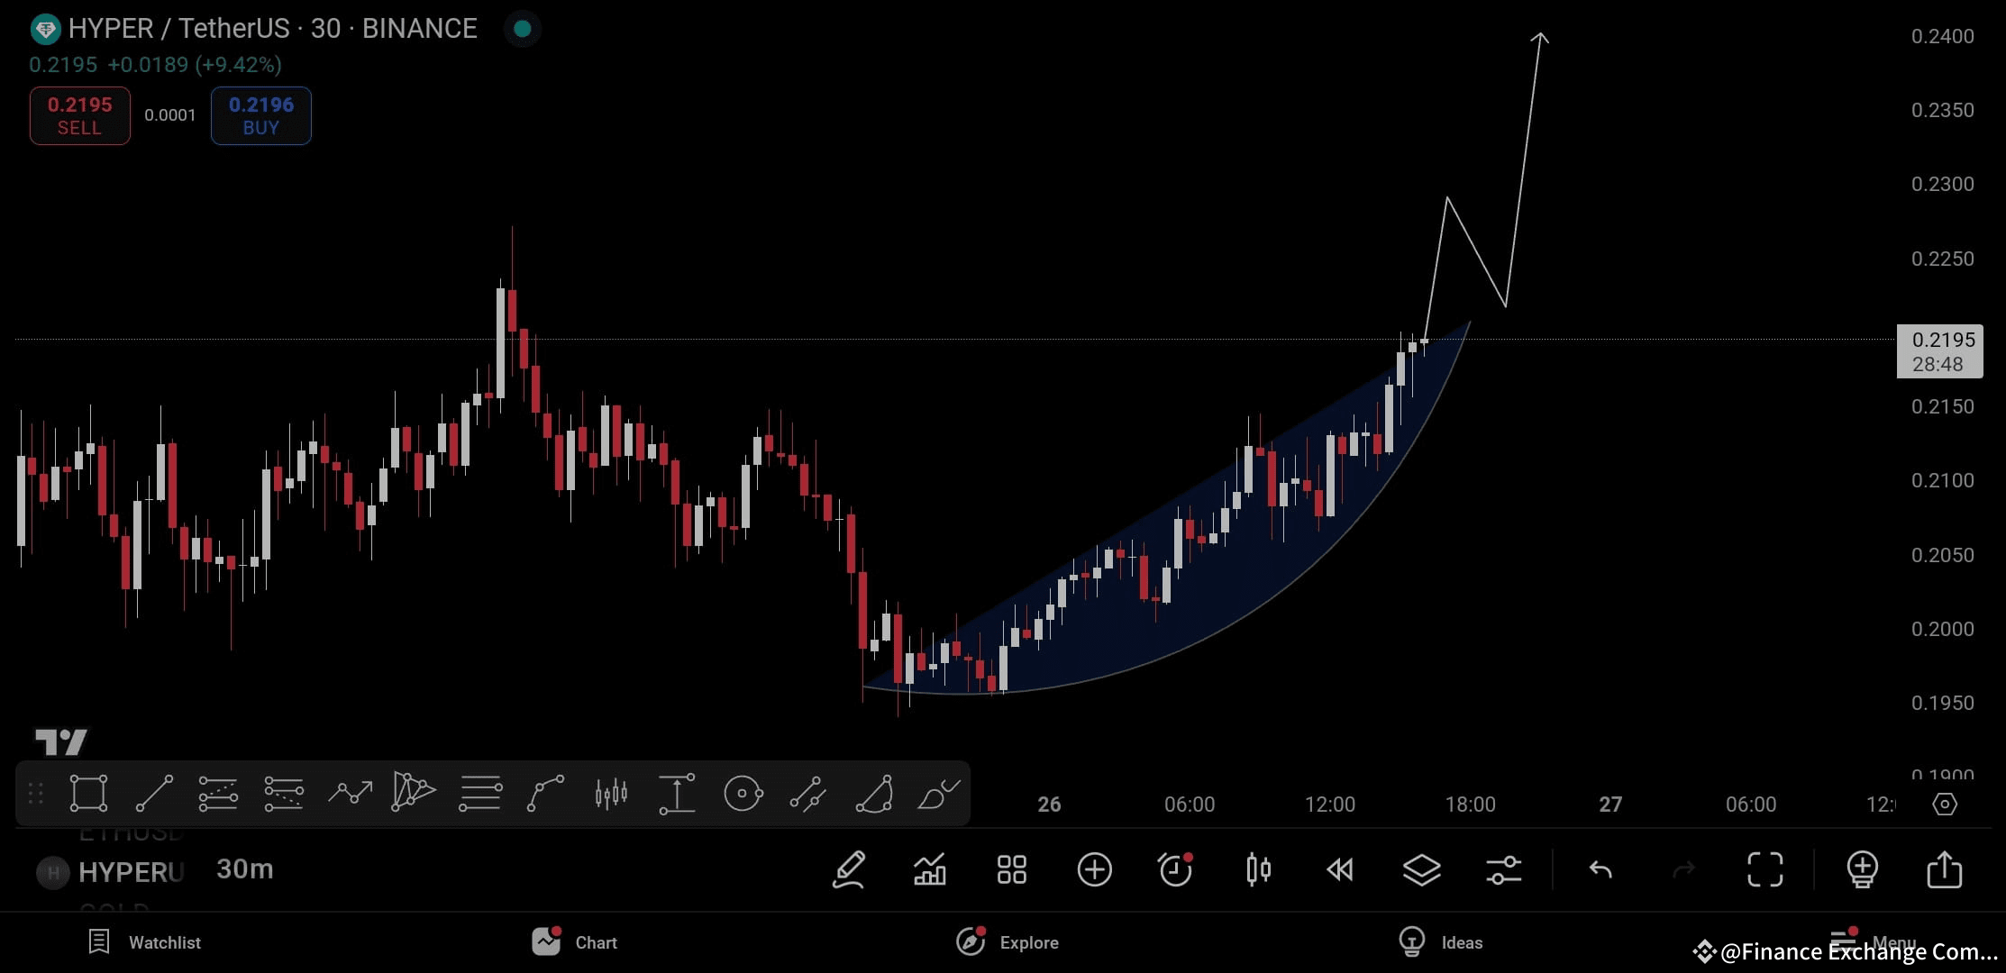
Task: Select the Price Range measure tool
Action: coord(677,794)
